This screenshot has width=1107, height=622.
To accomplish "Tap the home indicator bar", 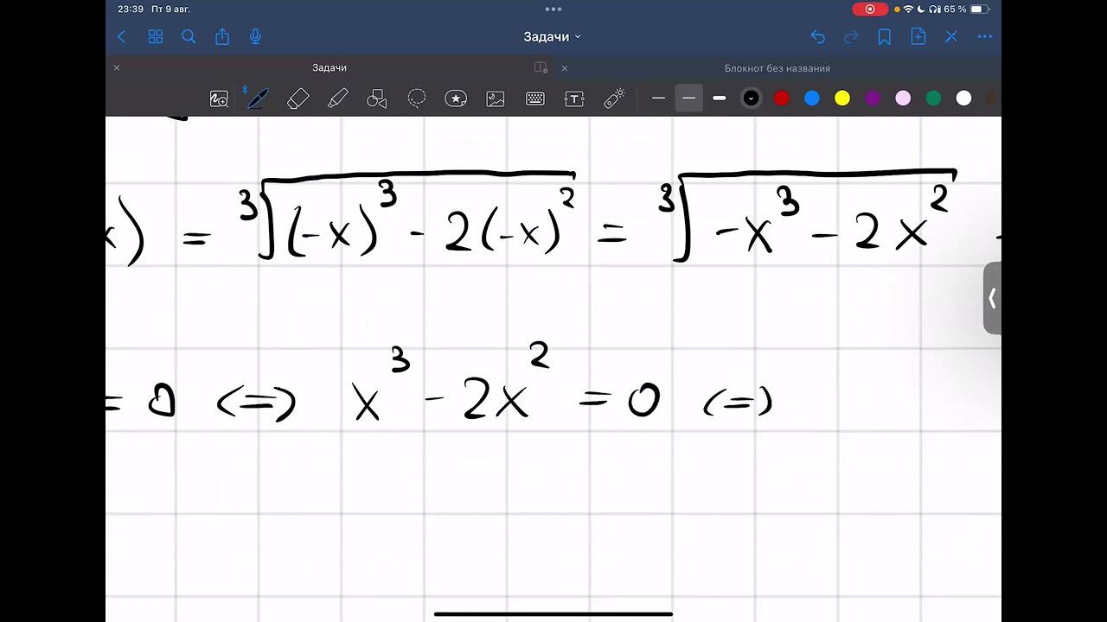I will [553, 614].
